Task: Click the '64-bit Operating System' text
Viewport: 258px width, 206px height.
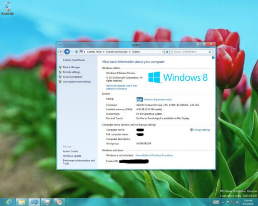Action: [x=149, y=114]
